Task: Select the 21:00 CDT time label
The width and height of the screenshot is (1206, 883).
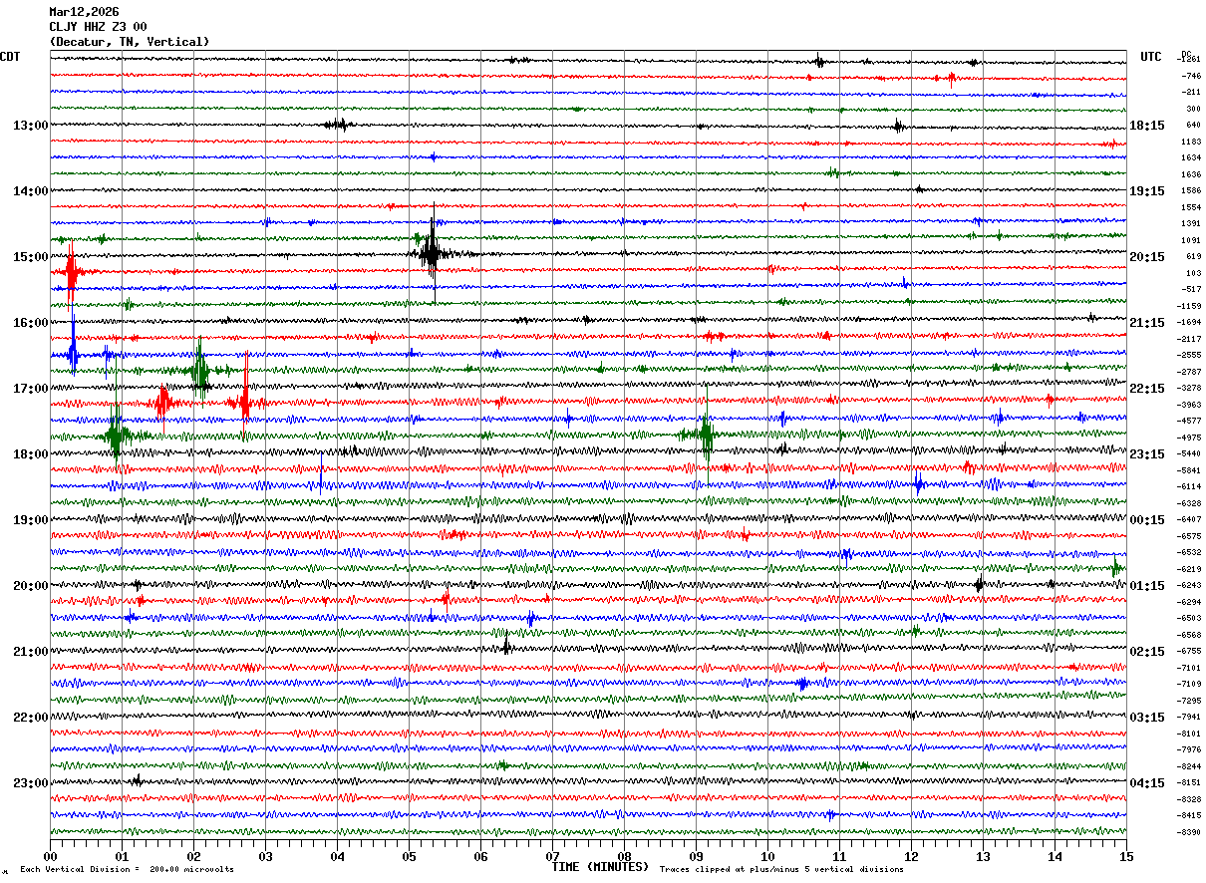Action: [x=31, y=652]
